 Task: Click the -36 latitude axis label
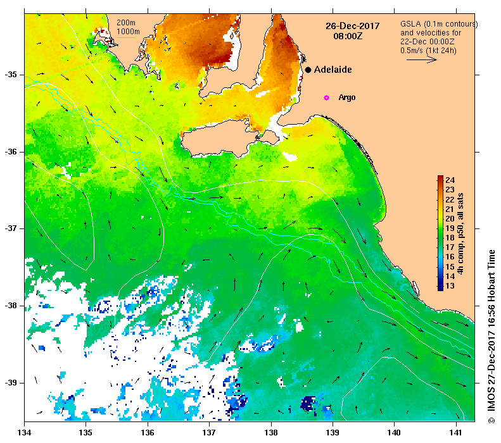[11, 152]
